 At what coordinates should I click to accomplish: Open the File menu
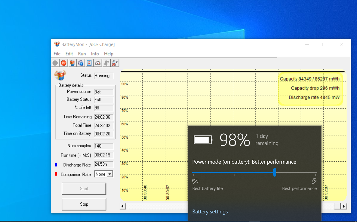(57, 54)
